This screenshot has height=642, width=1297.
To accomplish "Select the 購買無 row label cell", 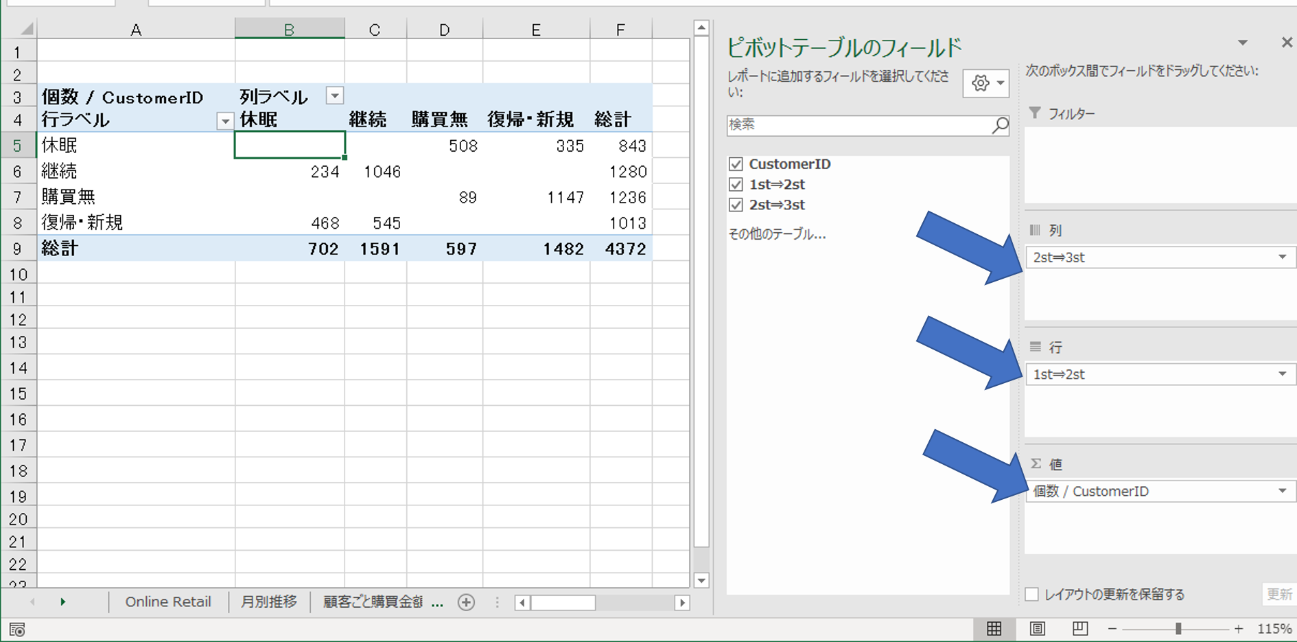I will pos(136,197).
